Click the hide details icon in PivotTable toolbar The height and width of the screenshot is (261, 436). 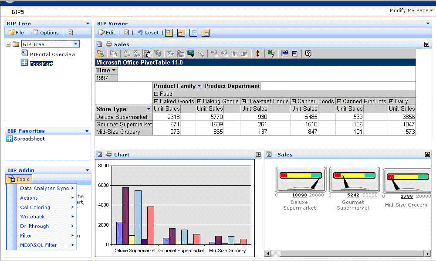tap(234, 54)
